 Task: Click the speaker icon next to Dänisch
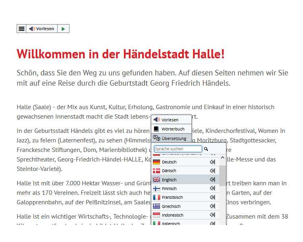click(212, 171)
